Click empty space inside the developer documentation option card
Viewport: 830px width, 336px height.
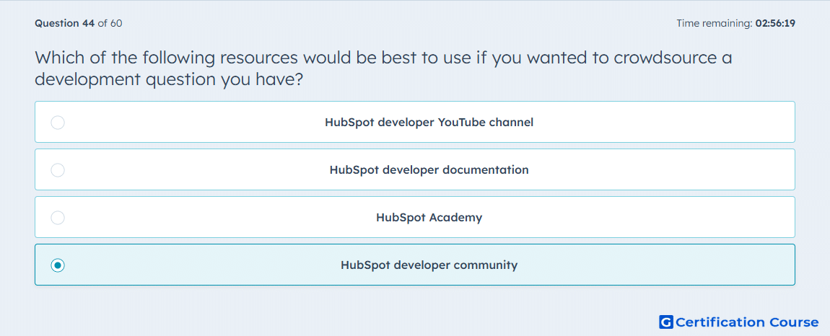[x=662, y=170]
